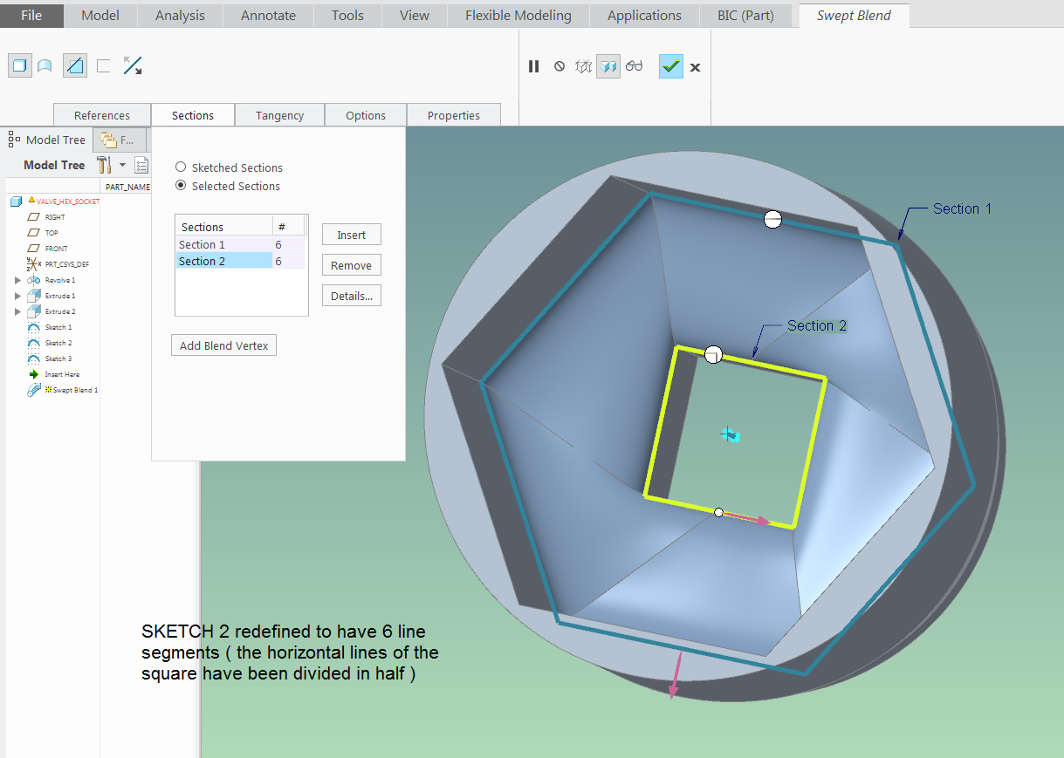The height and width of the screenshot is (758, 1064).
Task: Select the surface feature type icon
Action: pyautogui.click(x=45, y=65)
